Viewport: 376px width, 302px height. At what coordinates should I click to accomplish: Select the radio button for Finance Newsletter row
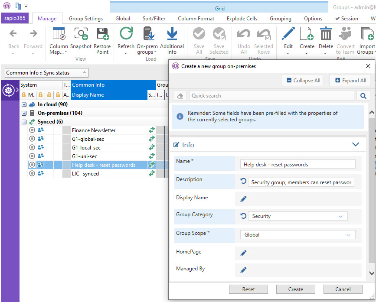tap(32, 130)
